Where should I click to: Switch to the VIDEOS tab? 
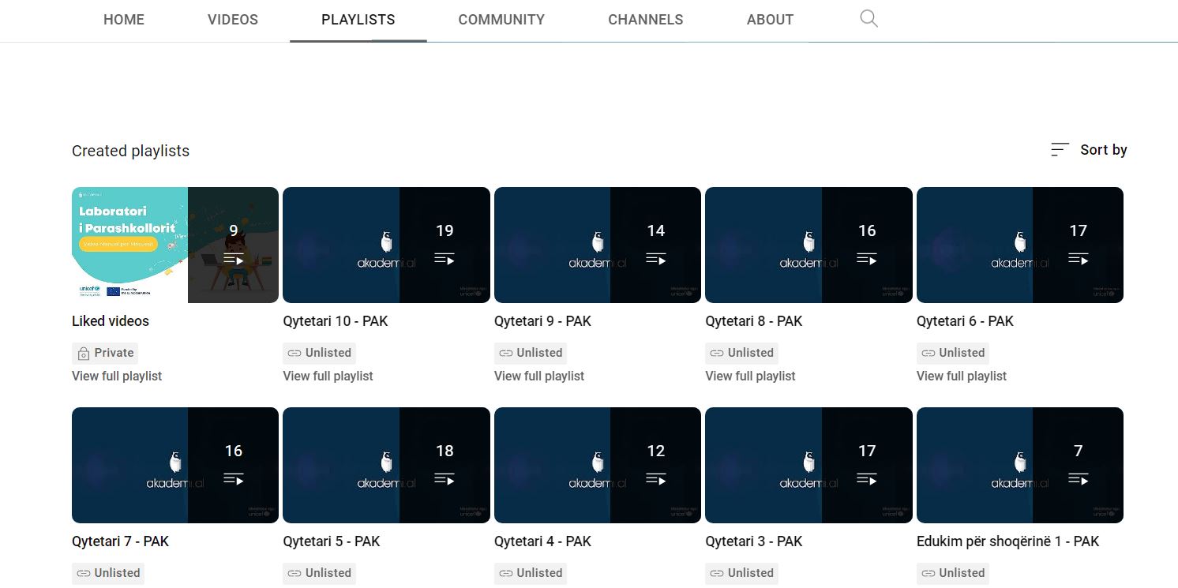pos(233,20)
